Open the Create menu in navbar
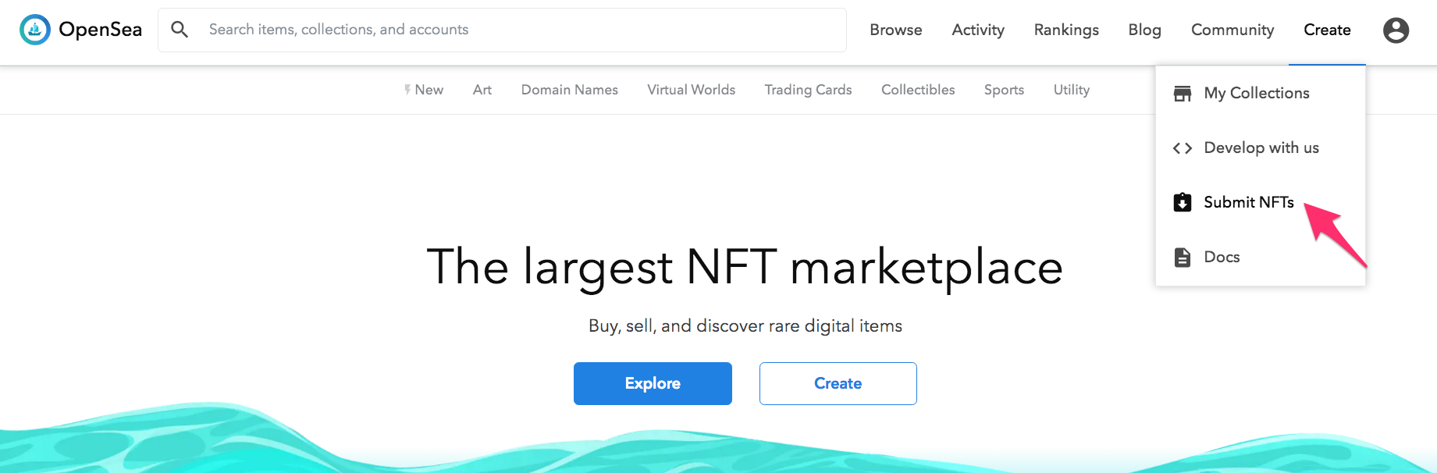 (x=1327, y=30)
